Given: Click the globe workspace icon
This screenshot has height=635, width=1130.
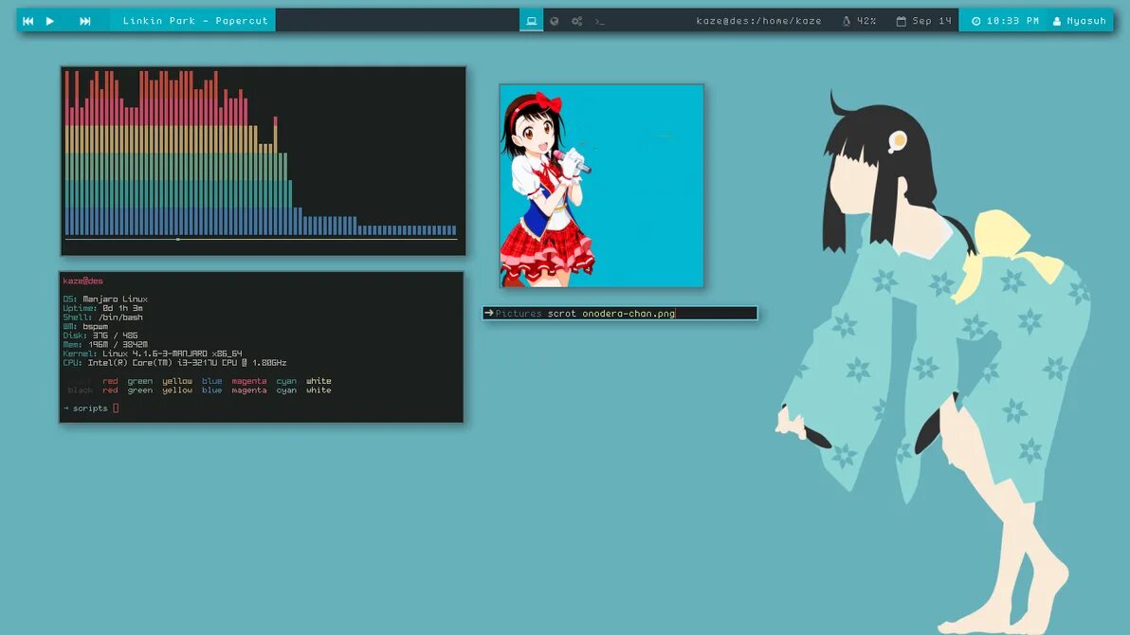Looking at the screenshot, I should tap(555, 20).
